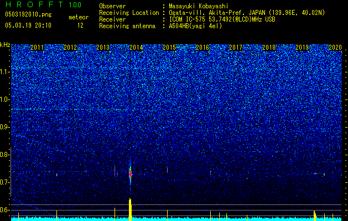Image resolution: width=348 pixels, height=221 pixels.
Task: Select the 0.8 kHz axis label
Action: coord(5,155)
